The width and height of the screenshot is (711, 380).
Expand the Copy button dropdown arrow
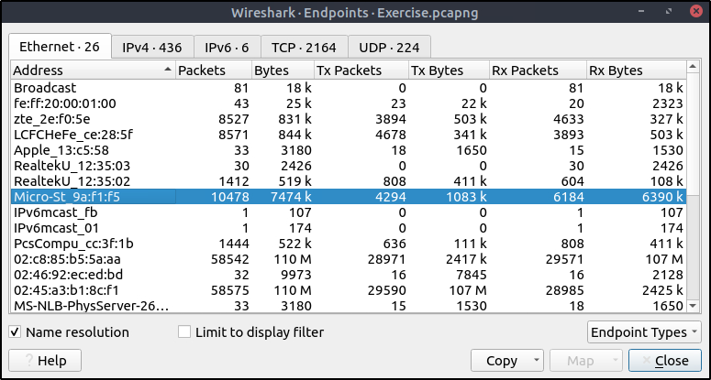pos(537,361)
